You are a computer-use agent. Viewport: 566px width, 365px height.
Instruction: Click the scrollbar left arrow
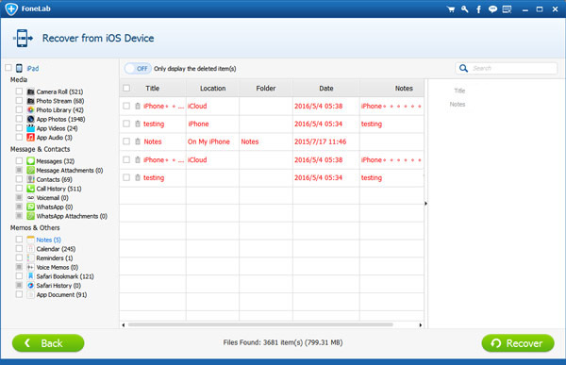coord(124,325)
